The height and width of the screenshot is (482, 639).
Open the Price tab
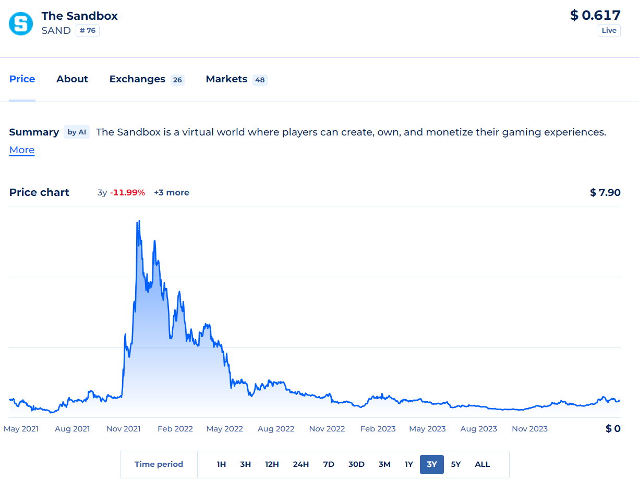click(22, 79)
